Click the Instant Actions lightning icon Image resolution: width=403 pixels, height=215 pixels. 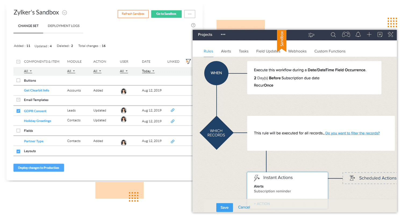(257, 178)
